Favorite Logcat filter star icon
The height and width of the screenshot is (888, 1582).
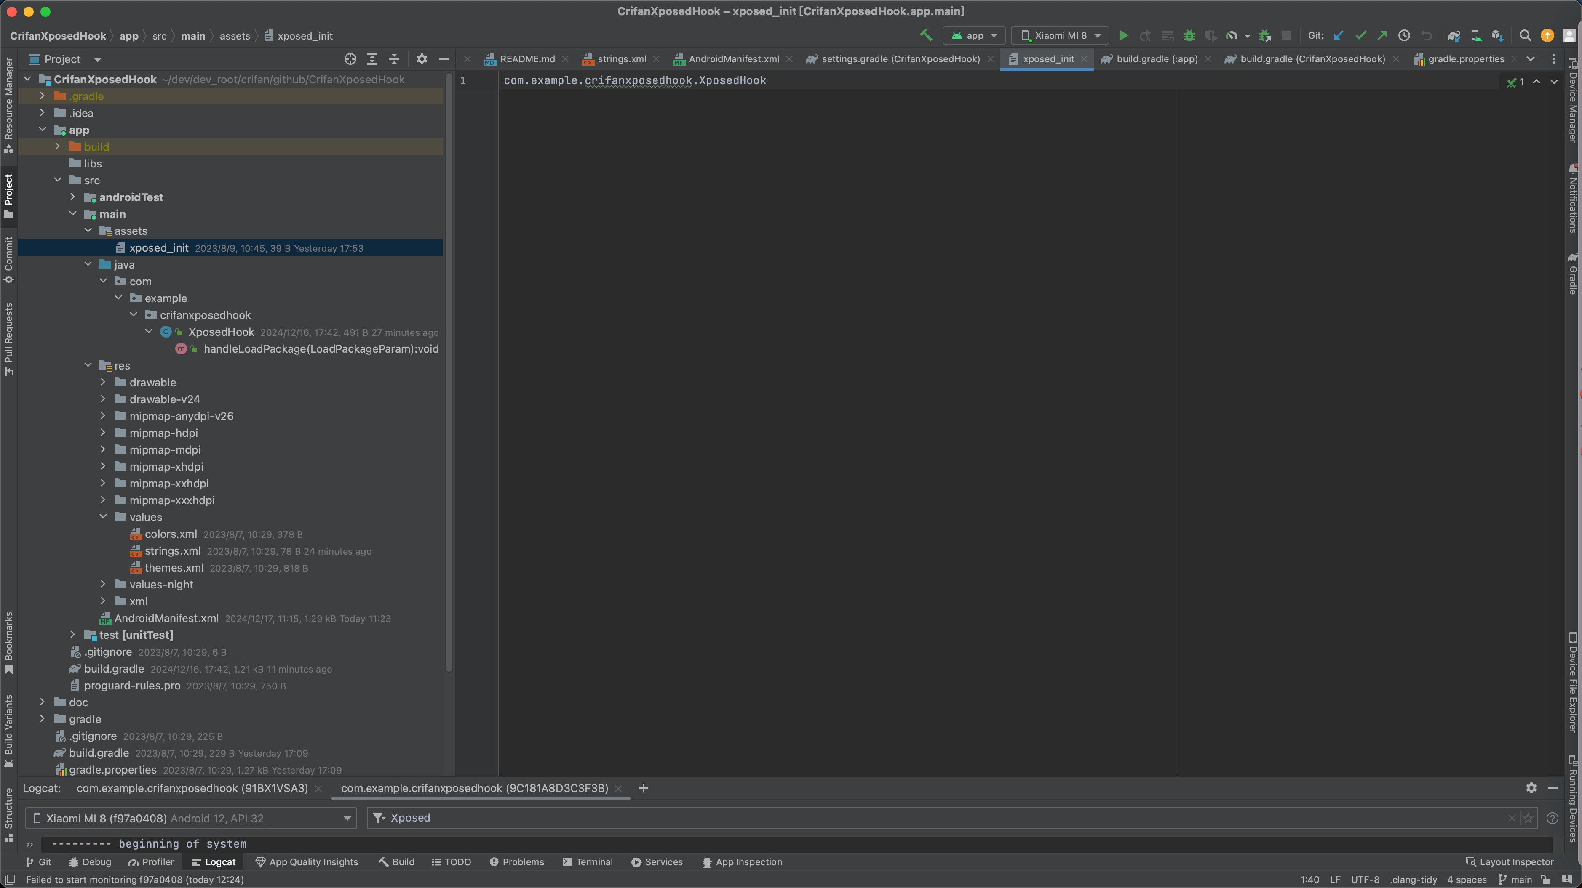(1528, 818)
